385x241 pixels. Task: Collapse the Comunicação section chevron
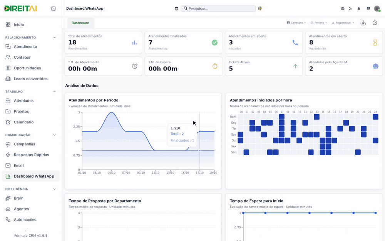(55, 135)
